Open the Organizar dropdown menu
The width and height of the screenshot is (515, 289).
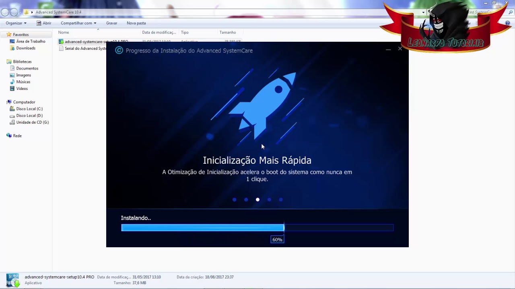(x=16, y=23)
